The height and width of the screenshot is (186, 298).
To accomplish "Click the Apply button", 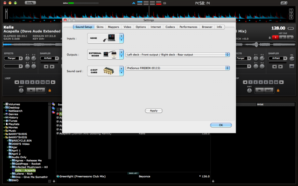I will (153, 110).
